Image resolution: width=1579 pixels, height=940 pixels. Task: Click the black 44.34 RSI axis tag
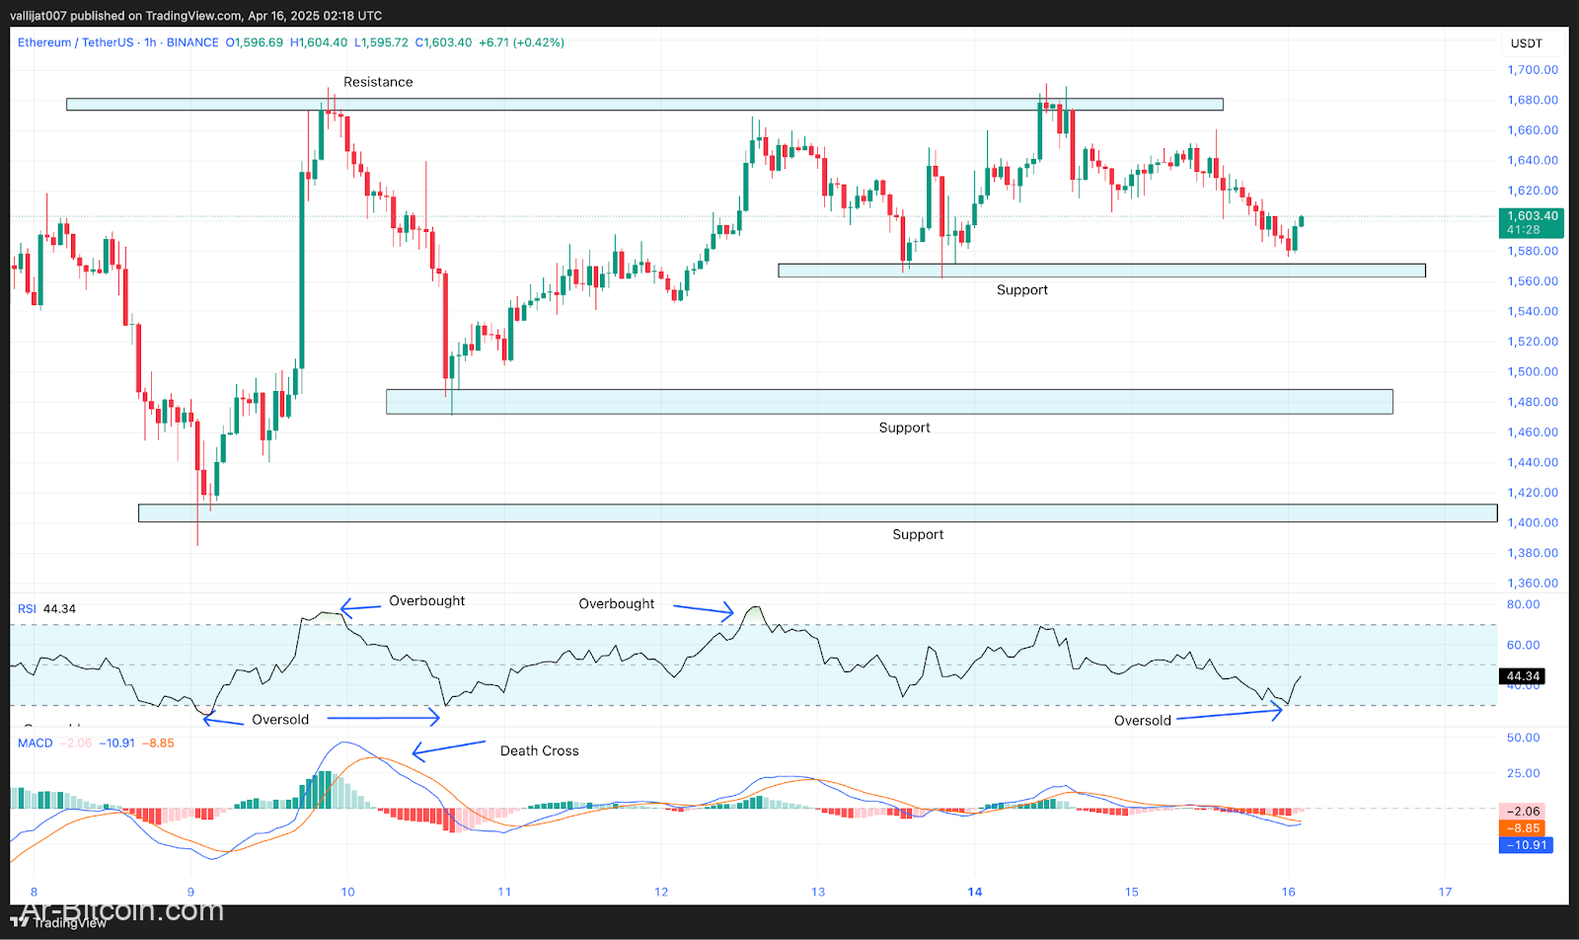tap(1523, 676)
